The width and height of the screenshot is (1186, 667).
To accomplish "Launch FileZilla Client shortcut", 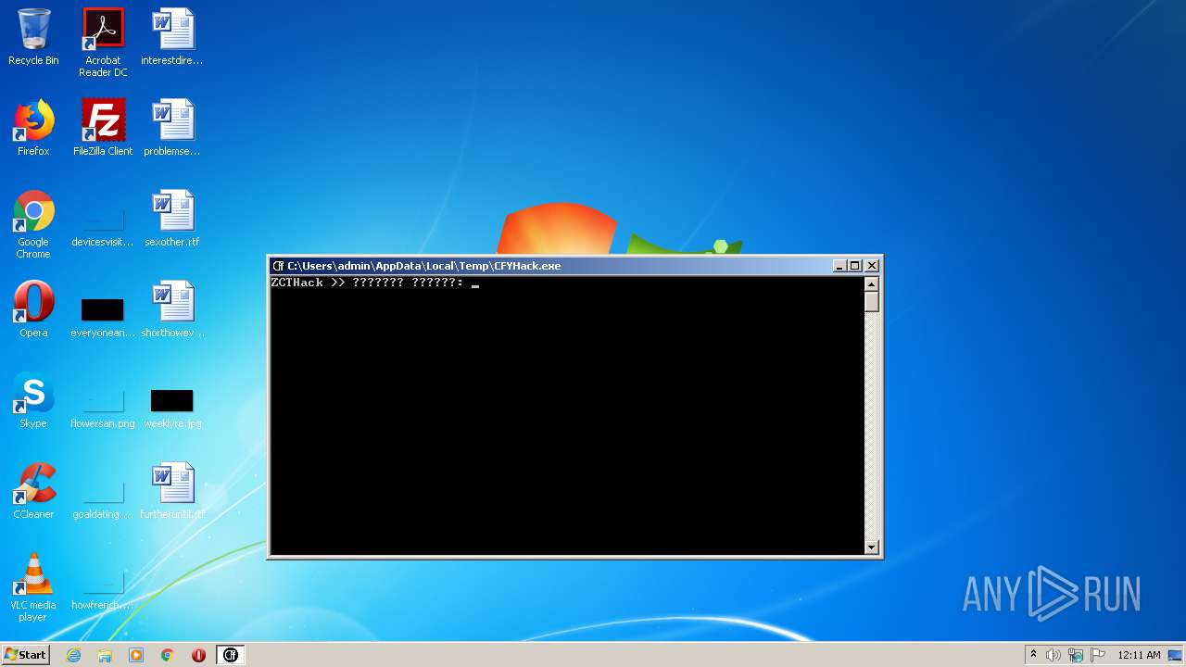I will pyautogui.click(x=103, y=128).
